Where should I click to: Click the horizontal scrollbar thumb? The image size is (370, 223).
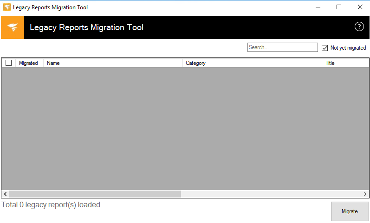click(95, 194)
